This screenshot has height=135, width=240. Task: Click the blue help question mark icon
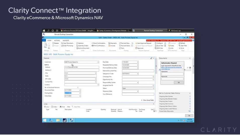pos(193,40)
